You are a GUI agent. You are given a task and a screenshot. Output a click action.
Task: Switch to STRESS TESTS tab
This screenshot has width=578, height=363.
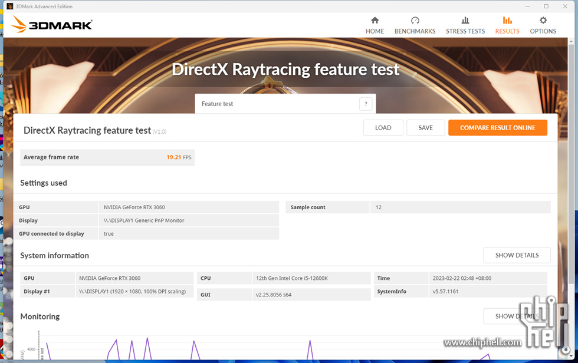[465, 25]
